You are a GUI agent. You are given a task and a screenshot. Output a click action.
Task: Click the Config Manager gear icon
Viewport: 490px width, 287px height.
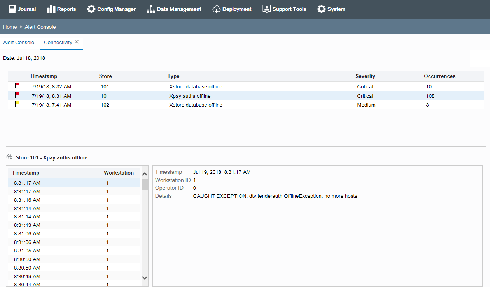[91, 9]
